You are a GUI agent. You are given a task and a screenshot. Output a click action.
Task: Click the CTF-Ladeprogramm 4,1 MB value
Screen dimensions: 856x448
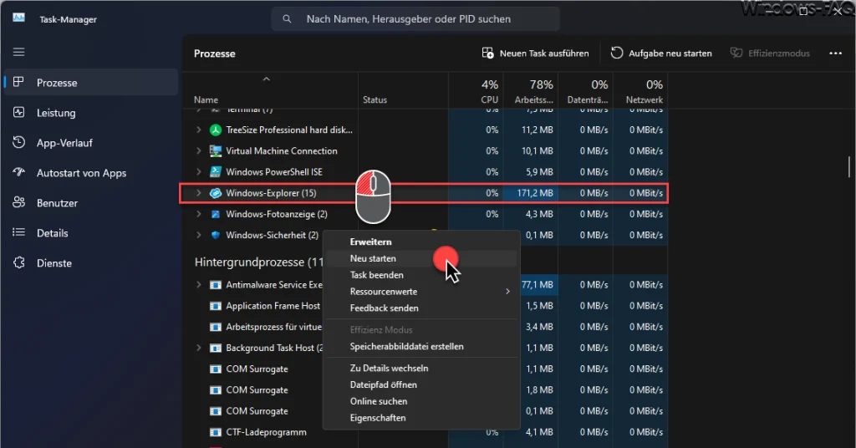pos(539,432)
